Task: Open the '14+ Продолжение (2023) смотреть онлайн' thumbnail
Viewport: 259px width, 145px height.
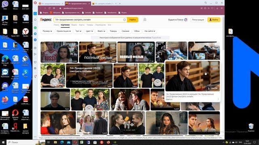Action: coord(89,76)
